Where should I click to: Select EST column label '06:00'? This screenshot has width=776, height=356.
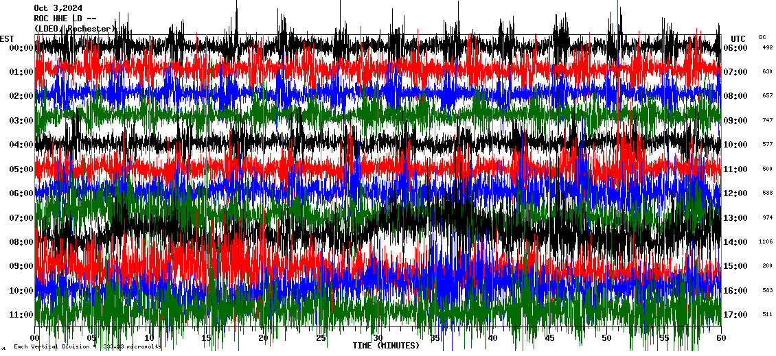(21, 193)
